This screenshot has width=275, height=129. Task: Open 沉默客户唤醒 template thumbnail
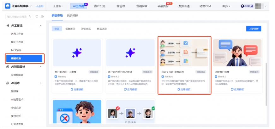pyautogui.click(x=237, y=53)
